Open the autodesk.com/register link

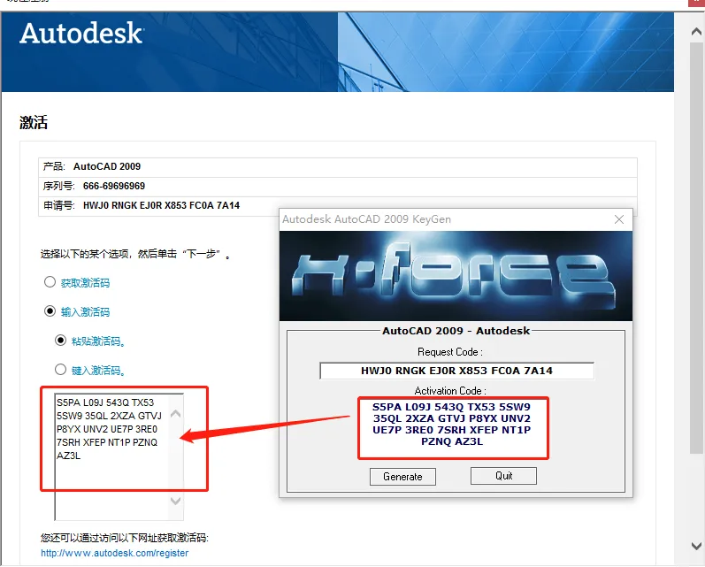[x=115, y=553]
